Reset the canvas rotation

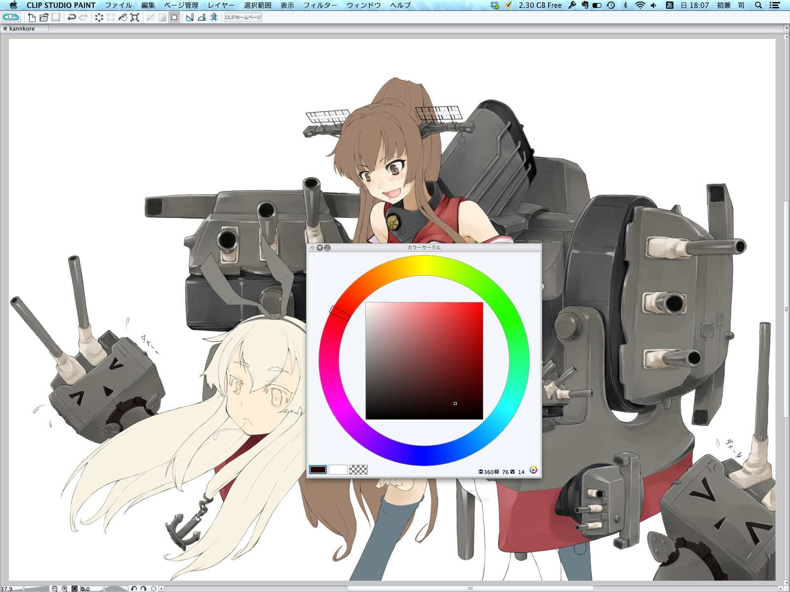point(154,589)
